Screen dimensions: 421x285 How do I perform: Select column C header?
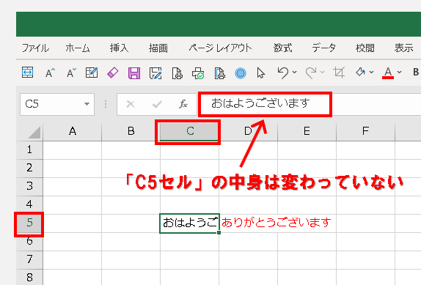(190, 131)
